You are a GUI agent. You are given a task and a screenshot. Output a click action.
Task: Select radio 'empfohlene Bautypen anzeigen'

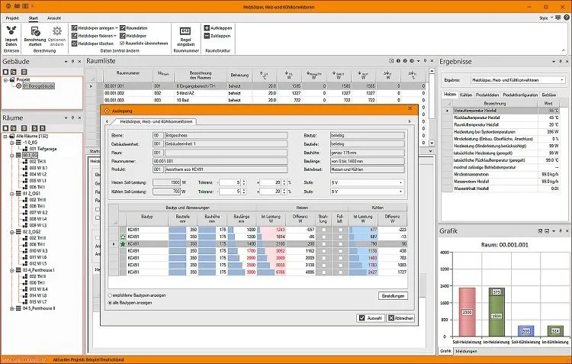pos(110,295)
